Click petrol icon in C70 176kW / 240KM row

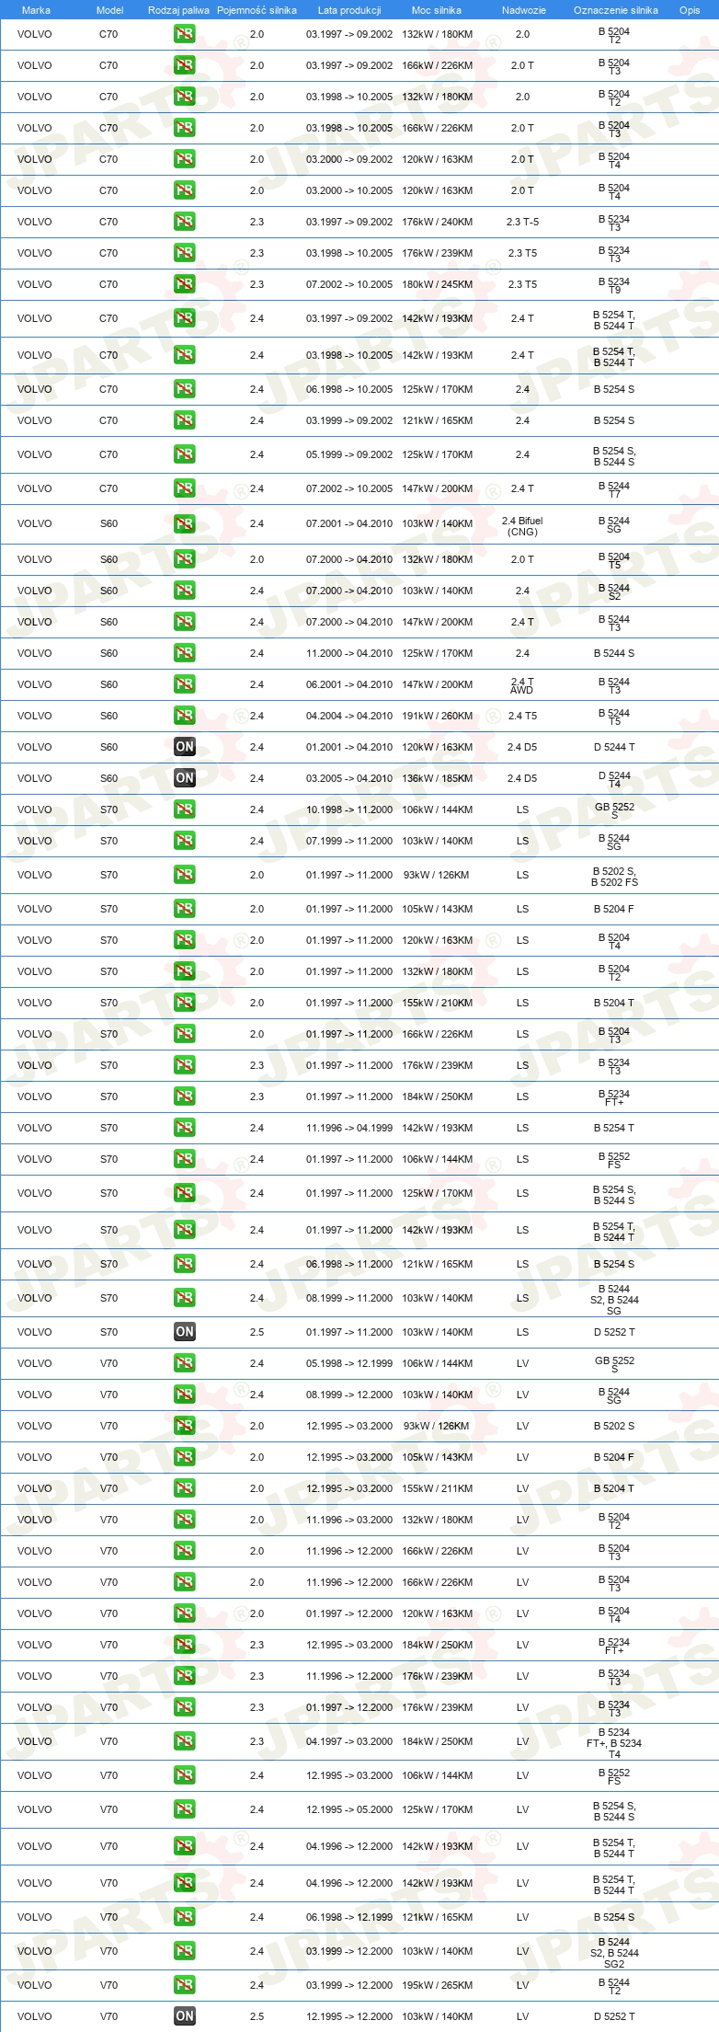[184, 222]
